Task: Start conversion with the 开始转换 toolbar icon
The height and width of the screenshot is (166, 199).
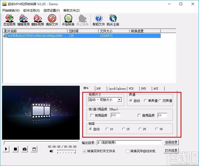Action: click(68, 20)
